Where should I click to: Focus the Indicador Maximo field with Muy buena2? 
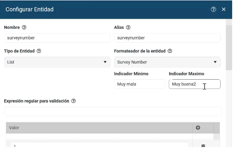[x=195, y=84]
